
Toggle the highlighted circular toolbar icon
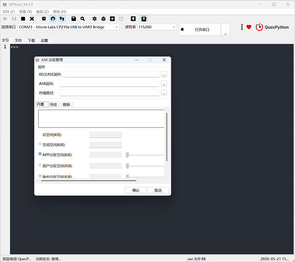pos(53,19)
